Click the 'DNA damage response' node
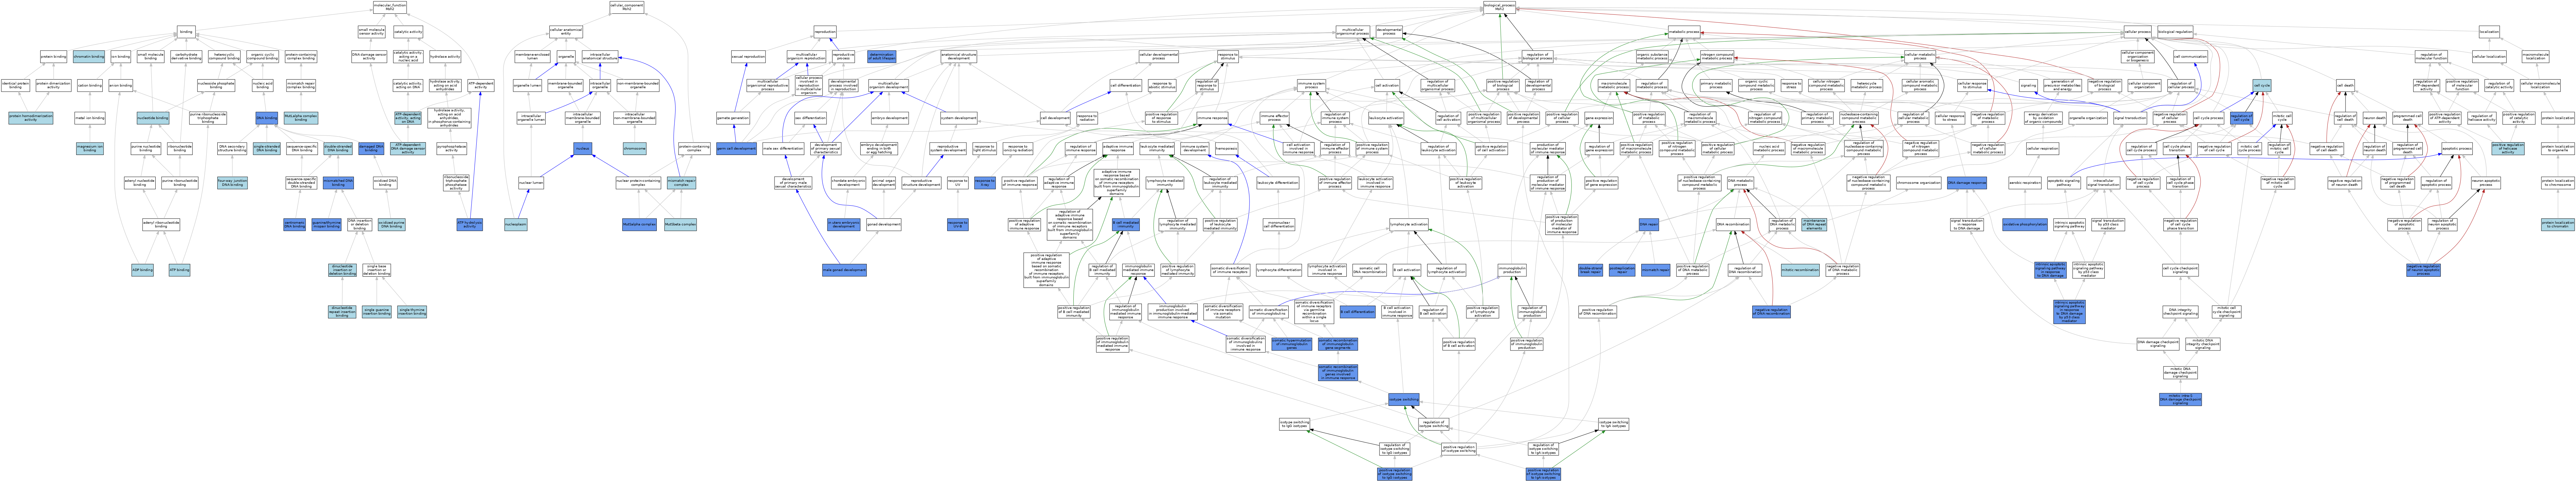Screen dimensions: 2576x482 (1967, 183)
